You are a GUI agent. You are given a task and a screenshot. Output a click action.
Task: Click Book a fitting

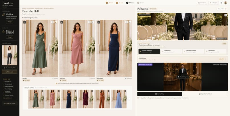(160, 94)
